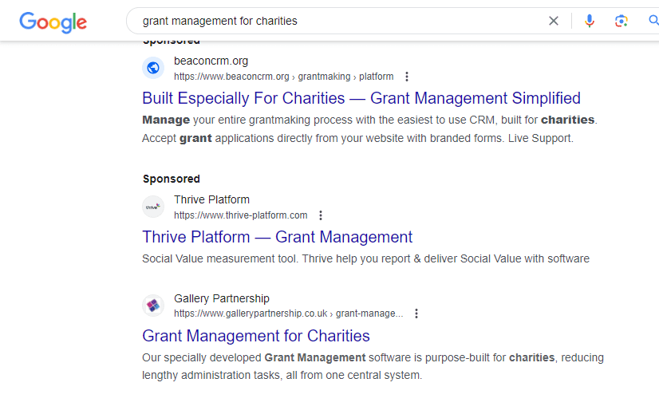
Task: Select the 'Social Value measurement tool' description
Action: (365, 258)
